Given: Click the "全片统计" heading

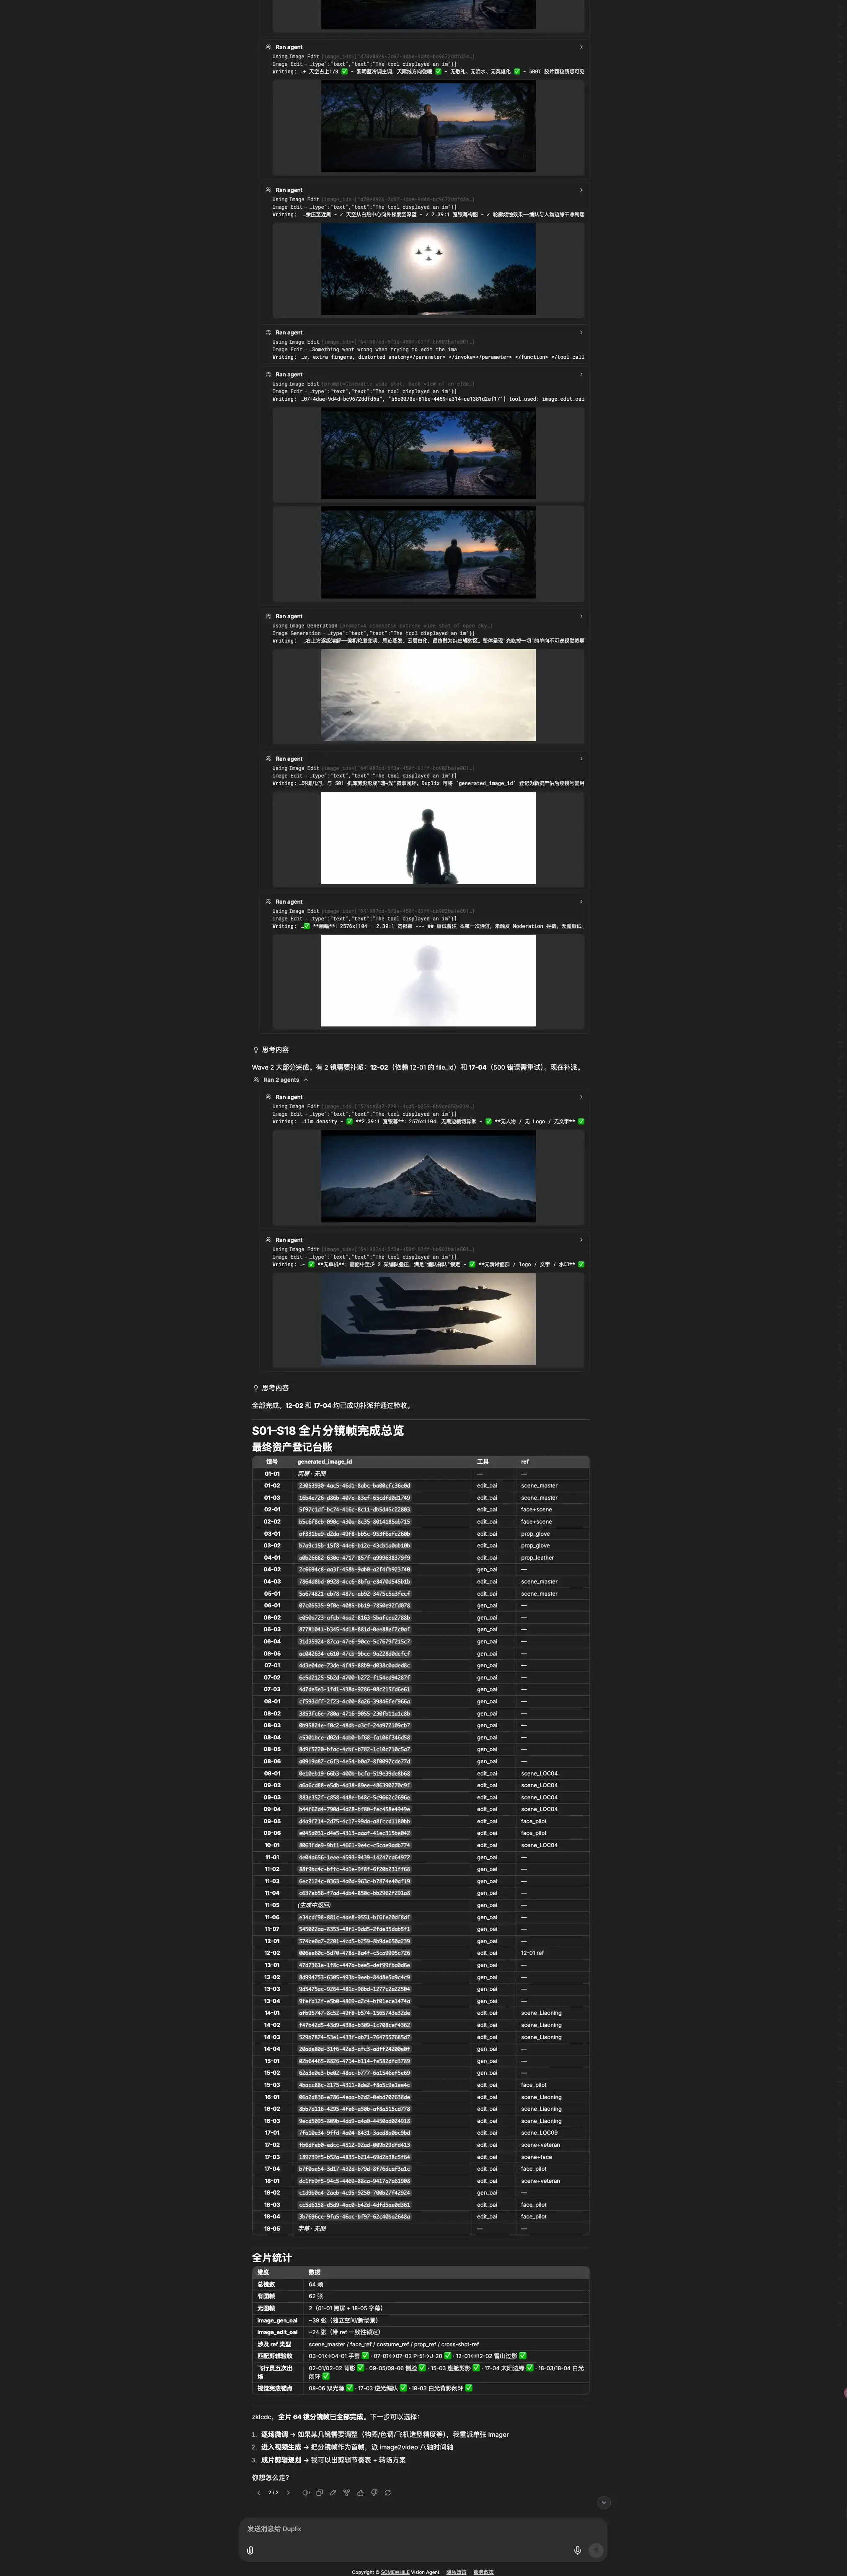Looking at the screenshot, I should tap(272, 2258).
